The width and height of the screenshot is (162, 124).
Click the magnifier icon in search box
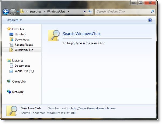pos(152,12)
